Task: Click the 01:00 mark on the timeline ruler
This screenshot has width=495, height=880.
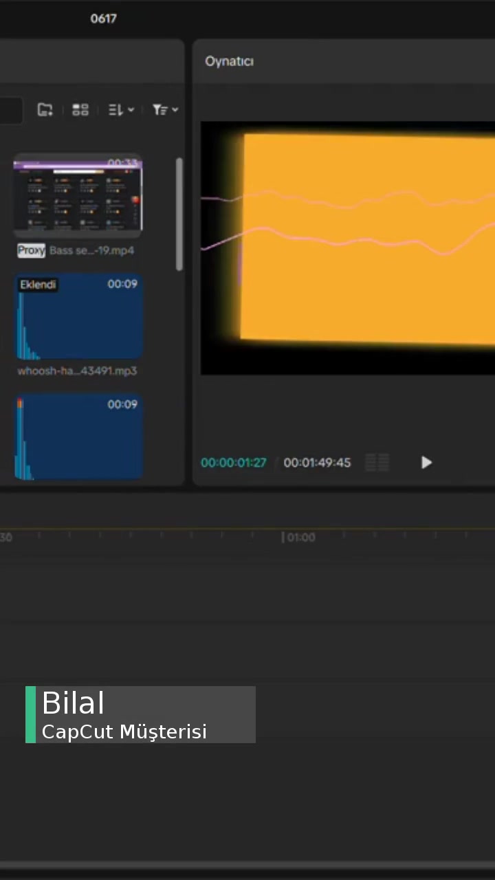Action: pyautogui.click(x=300, y=538)
